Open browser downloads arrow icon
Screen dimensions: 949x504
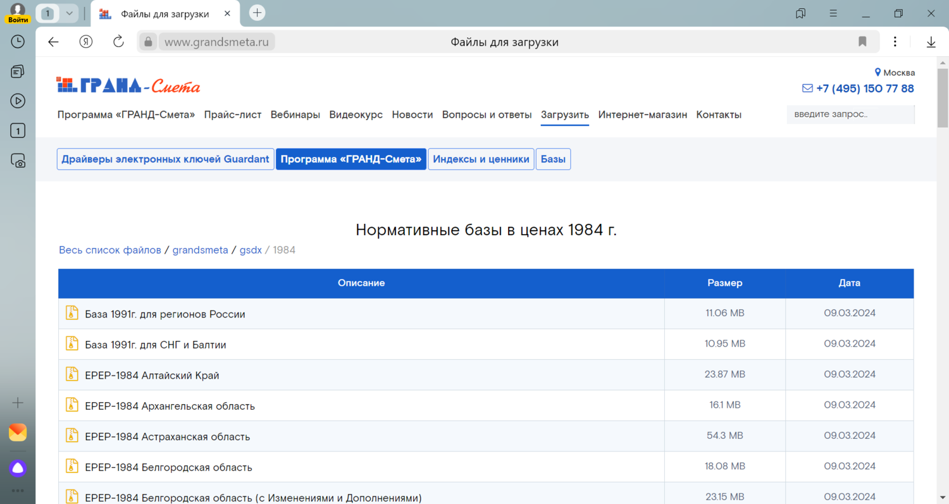click(931, 42)
